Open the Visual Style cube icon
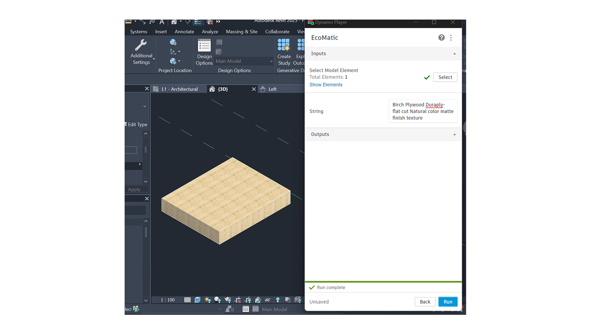The image size is (594, 334). point(197,300)
